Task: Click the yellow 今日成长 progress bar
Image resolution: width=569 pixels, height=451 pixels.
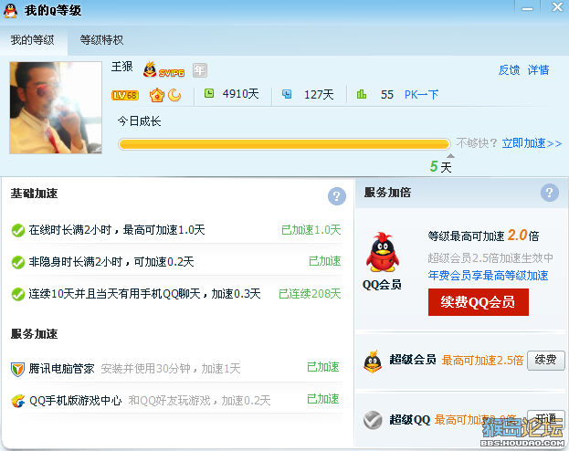Action: coord(284,144)
